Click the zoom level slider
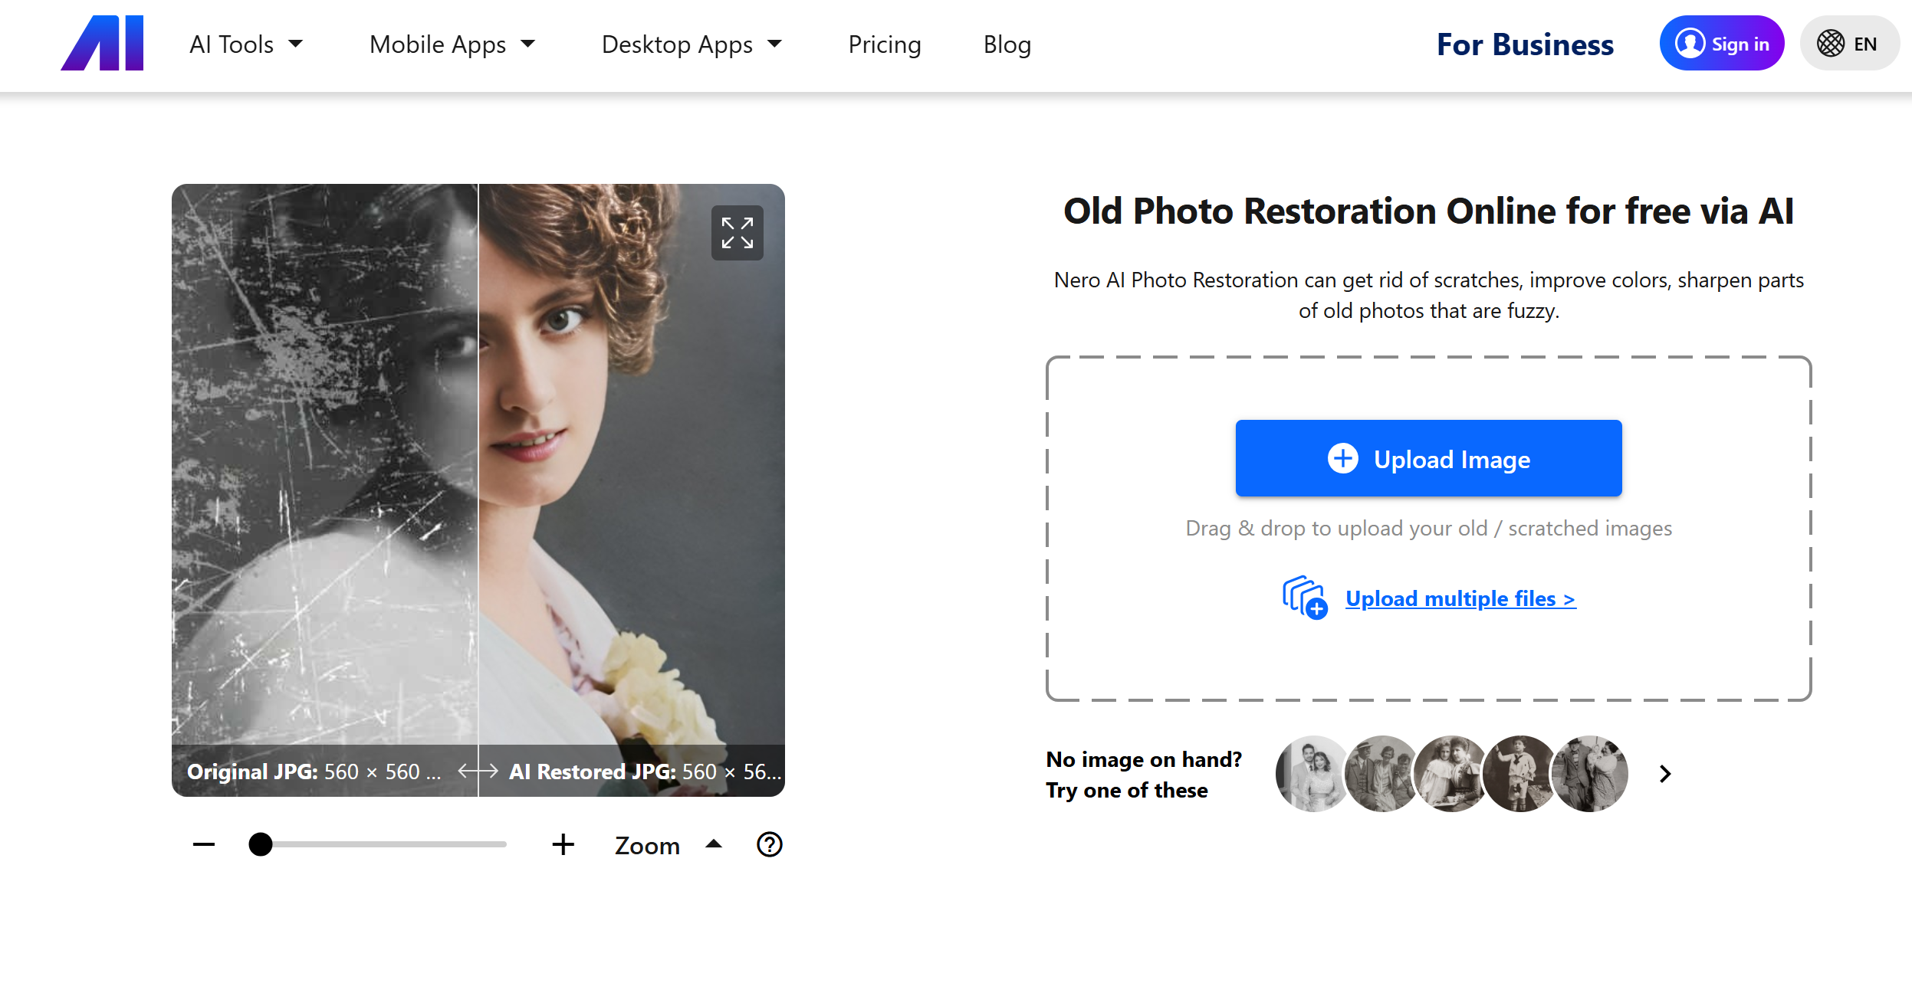Image resolution: width=1912 pixels, height=996 pixels. pos(261,844)
